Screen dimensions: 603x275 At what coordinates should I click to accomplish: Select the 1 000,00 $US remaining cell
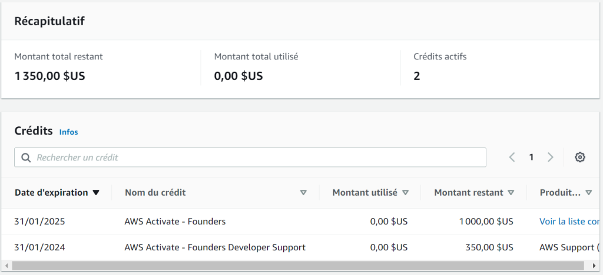(486, 222)
